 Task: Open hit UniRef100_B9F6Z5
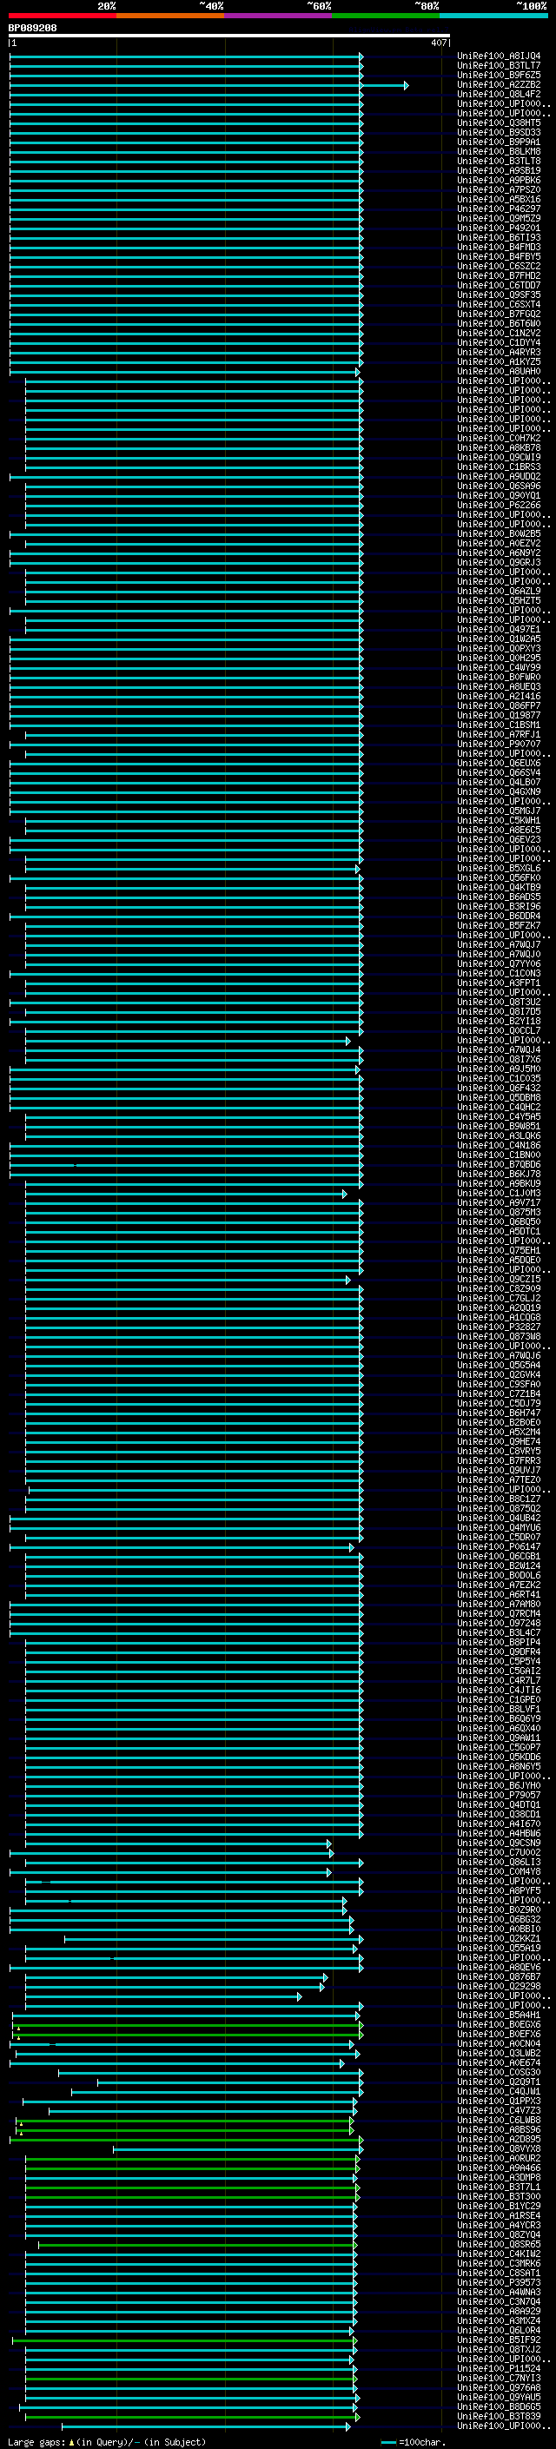click(498, 75)
